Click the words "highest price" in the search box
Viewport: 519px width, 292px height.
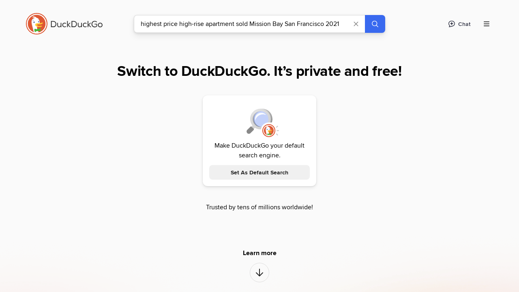tap(159, 24)
